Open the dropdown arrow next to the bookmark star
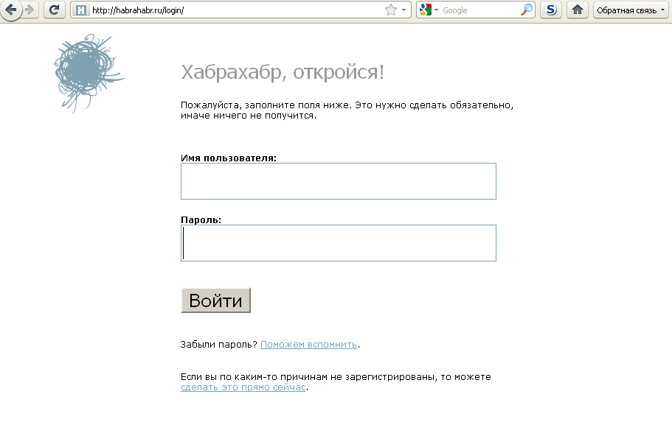672x422 pixels. [403, 10]
